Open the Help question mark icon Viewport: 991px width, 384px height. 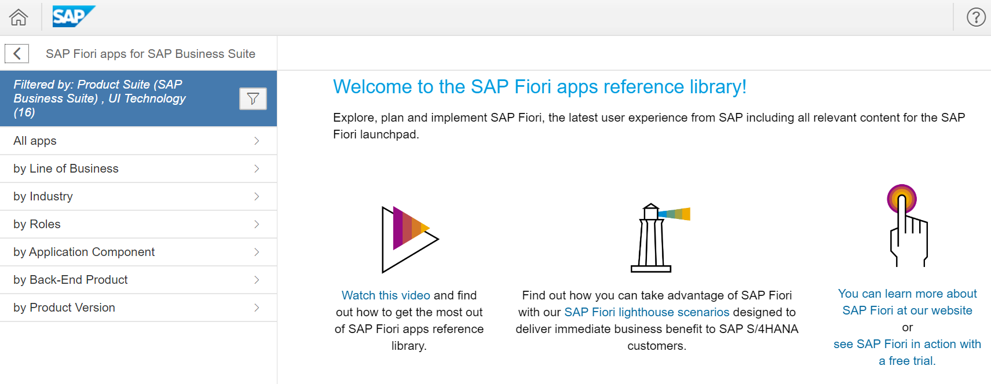976,17
